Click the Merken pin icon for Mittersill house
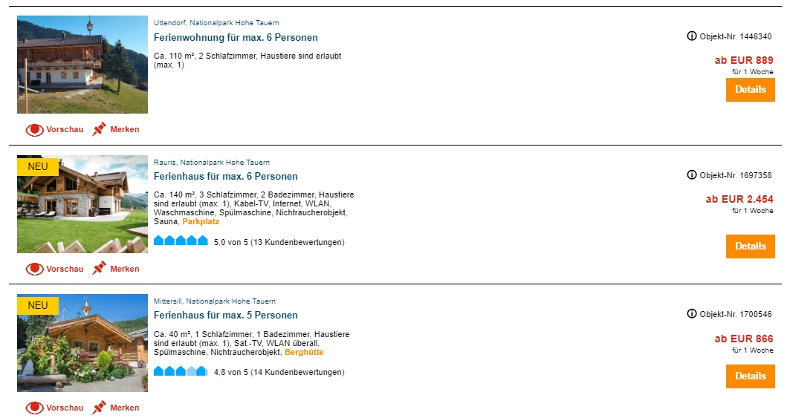787x418 pixels. click(99, 408)
